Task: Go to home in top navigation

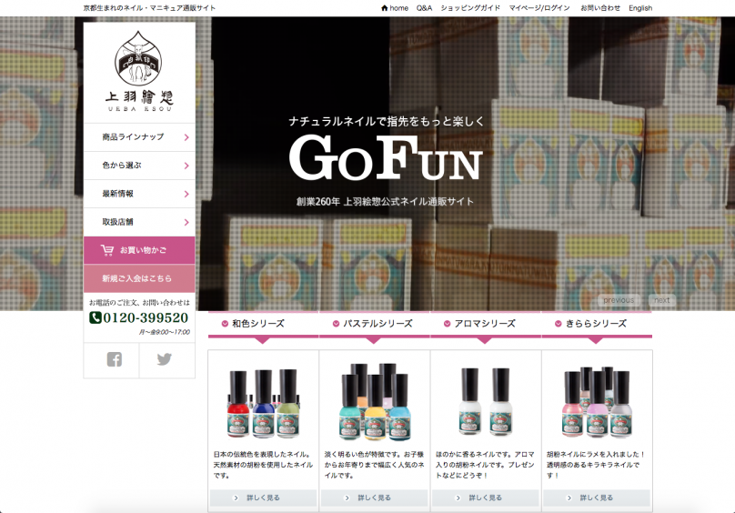Action: click(x=395, y=8)
